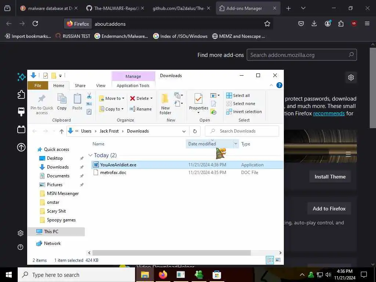
Task: Click Explorer horizontal scrollbar
Action: [171, 253]
